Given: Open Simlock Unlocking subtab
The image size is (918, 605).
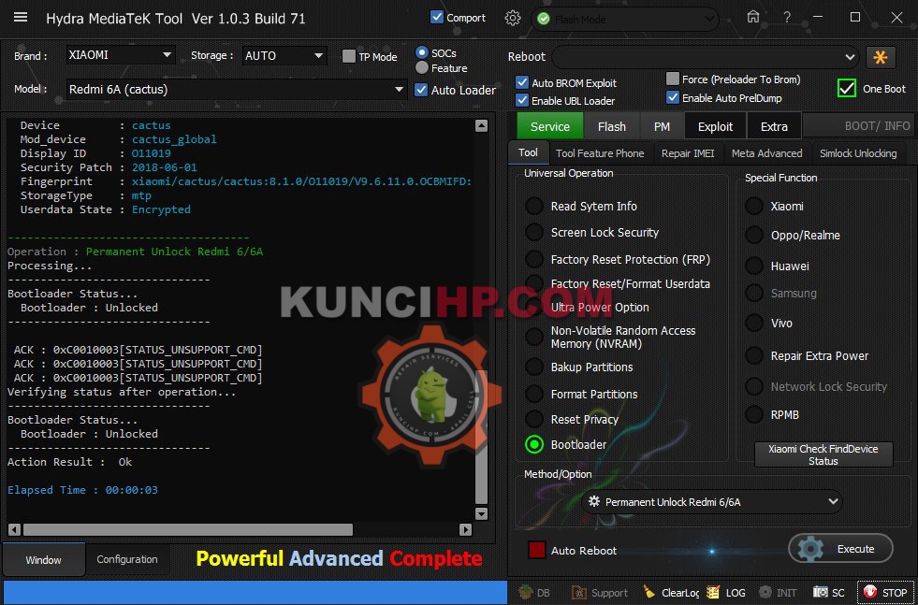Looking at the screenshot, I should [858, 153].
